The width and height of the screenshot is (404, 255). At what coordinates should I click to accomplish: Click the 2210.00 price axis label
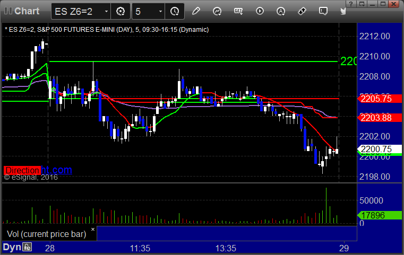375,56
